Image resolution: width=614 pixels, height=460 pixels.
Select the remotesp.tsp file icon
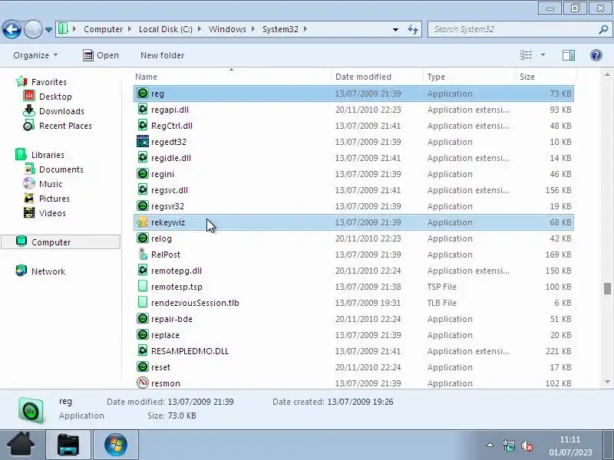pyautogui.click(x=143, y=286)
